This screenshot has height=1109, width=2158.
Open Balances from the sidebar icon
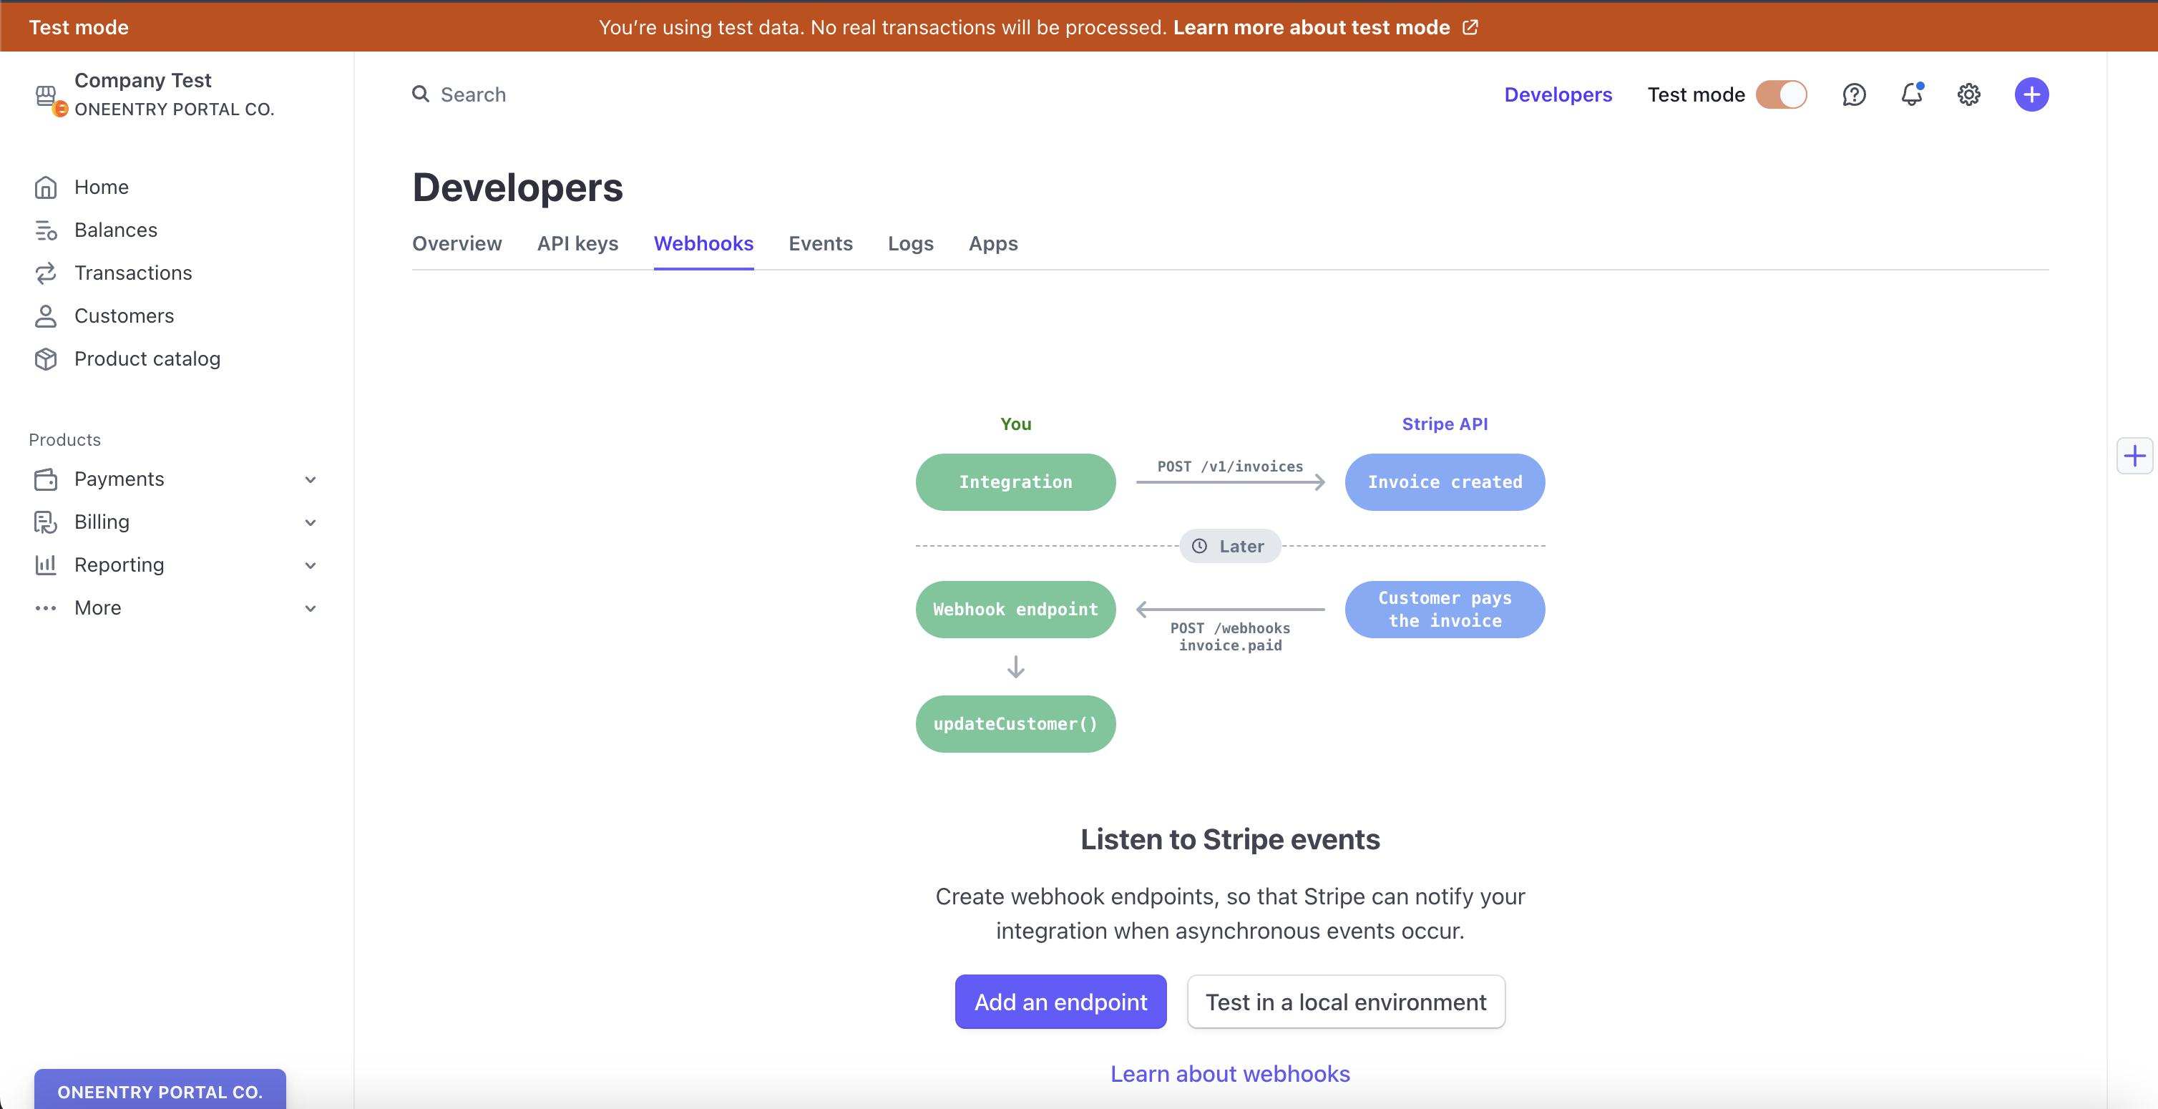click(x=45, y=230)
